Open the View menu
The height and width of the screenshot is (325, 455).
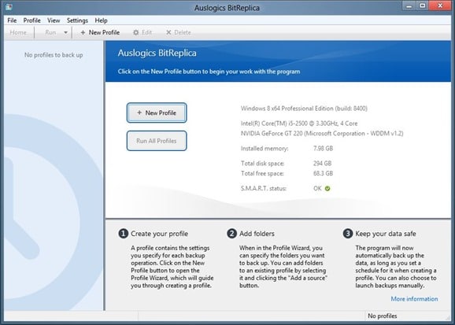[x=54, y=20]
